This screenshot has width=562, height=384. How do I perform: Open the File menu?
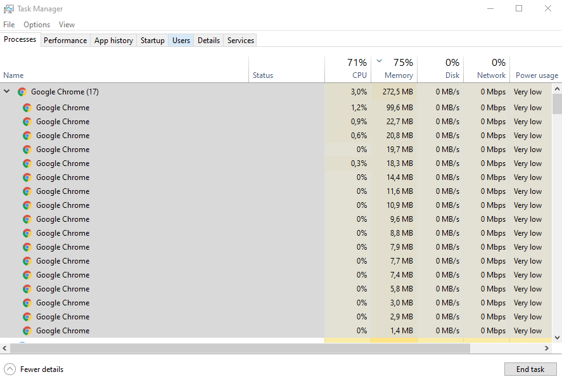9,25
